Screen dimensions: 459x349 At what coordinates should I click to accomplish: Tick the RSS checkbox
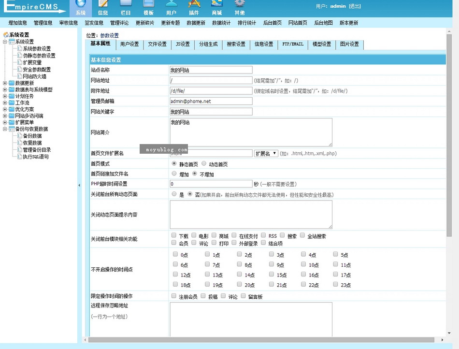pos(263,235)
